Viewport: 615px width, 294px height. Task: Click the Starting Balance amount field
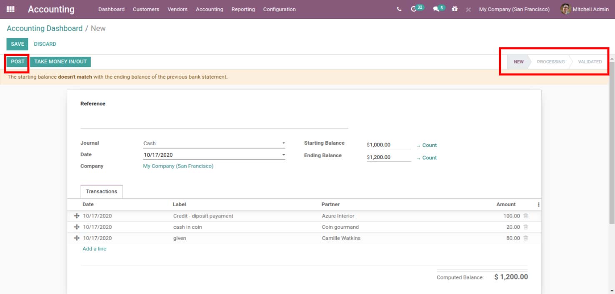389,145
